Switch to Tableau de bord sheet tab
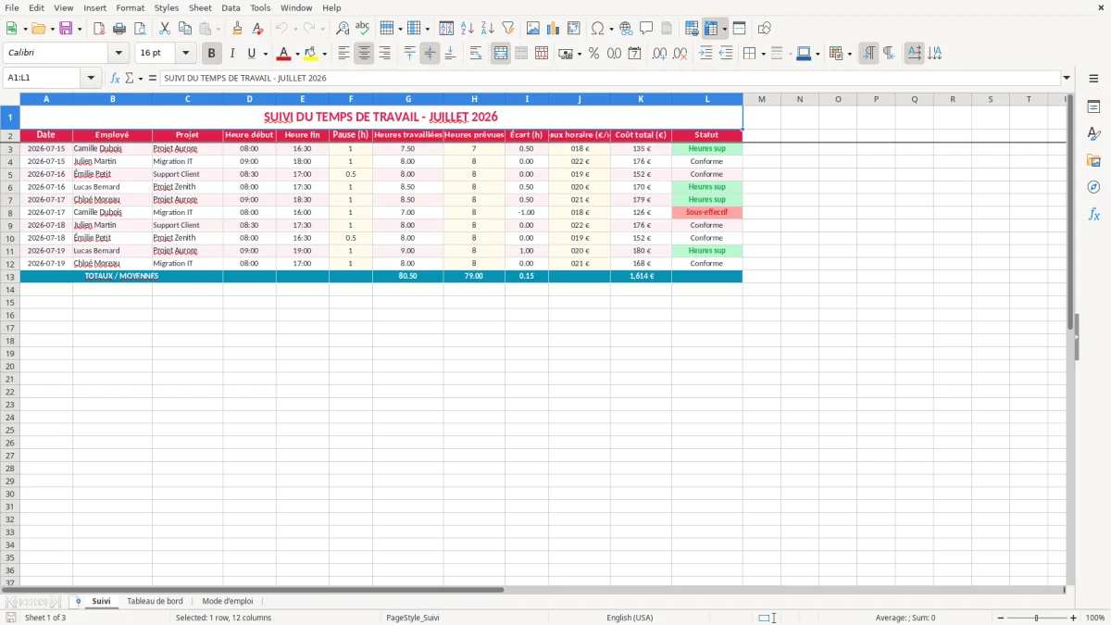The height and width of the screenshot is (625, 1111). 155,601
